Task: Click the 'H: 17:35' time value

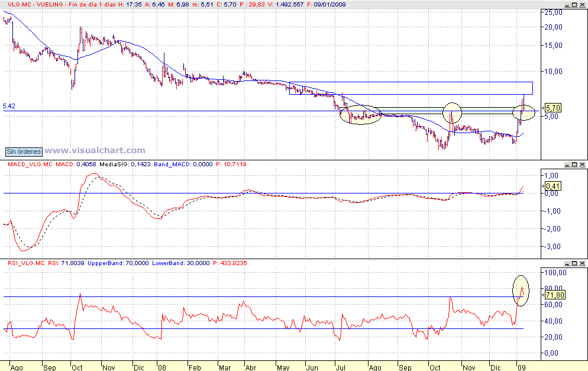Action: click(130, 5)
